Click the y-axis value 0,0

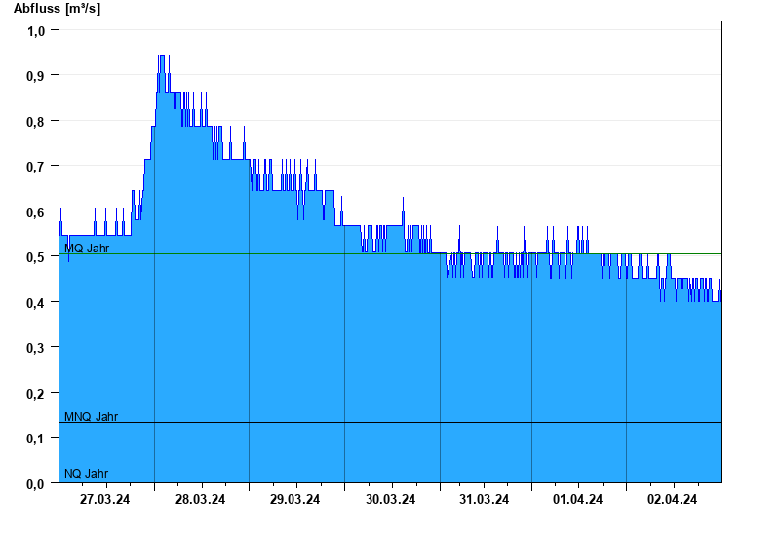coord(35,483)
